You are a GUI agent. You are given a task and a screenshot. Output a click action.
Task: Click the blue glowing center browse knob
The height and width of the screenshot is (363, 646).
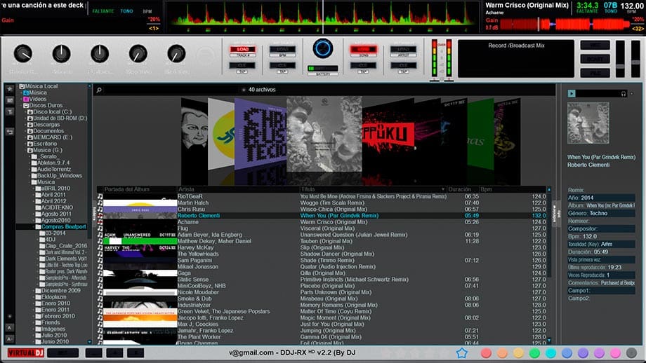[322, 48]
